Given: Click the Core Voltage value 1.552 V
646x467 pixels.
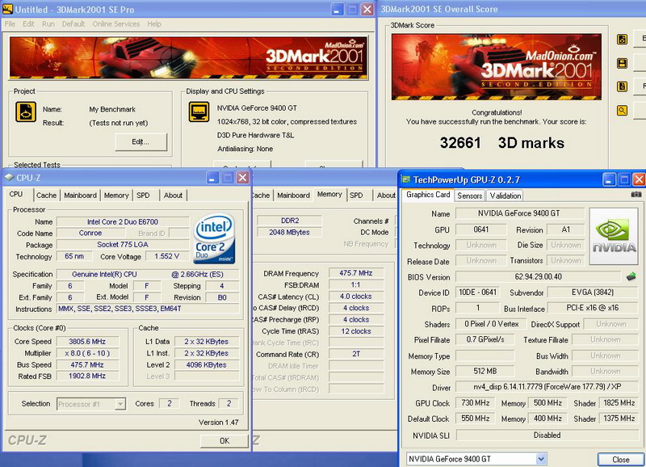Looking at the screenshot, I should (x=167, y=256).
